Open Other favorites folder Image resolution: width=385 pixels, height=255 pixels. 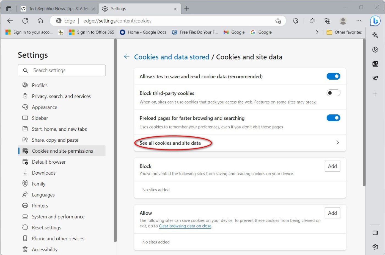344,32
